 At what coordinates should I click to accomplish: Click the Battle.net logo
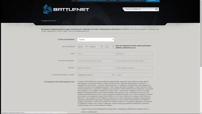pos(66,9)
